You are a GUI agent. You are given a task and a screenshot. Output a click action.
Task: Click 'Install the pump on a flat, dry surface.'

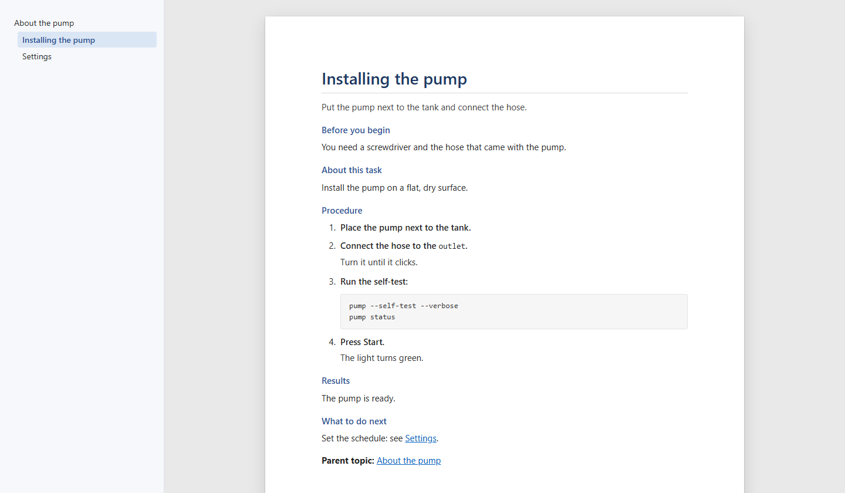click(394, 188)
